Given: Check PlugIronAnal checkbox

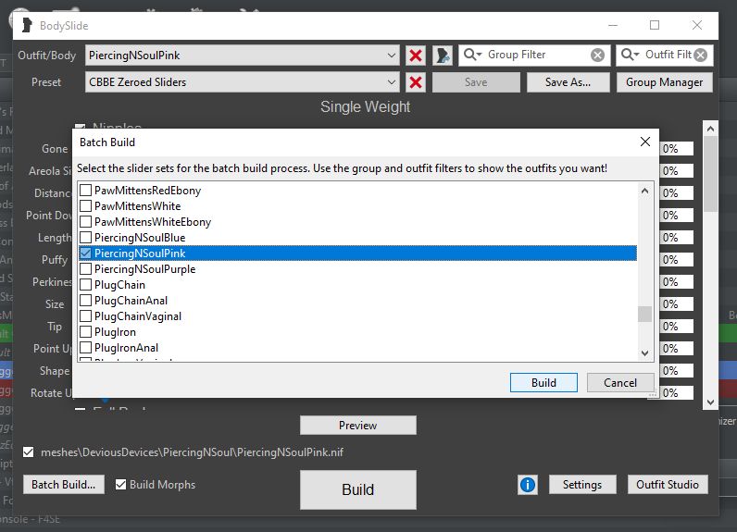Looking at the screenshot, I should tap(85, 348).
